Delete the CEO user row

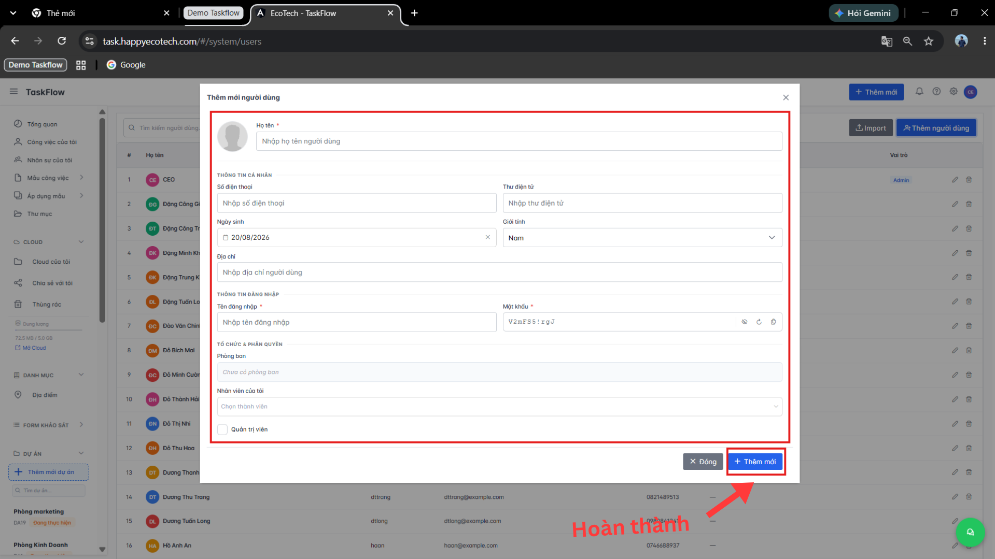click(x=969, y=180)
